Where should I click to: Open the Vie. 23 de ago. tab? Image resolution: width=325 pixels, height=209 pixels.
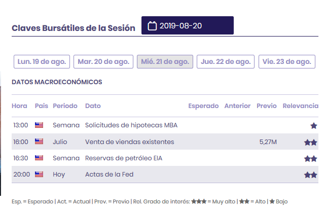[286, 62]
